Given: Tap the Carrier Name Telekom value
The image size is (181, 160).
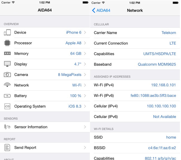Looking at the screenshot, I should pos(169,33).
